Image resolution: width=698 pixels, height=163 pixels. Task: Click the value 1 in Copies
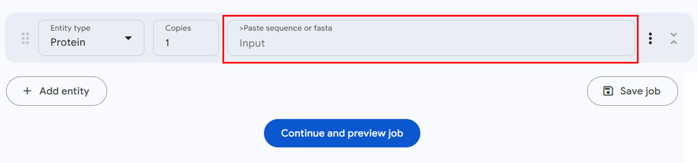[167, 43]
